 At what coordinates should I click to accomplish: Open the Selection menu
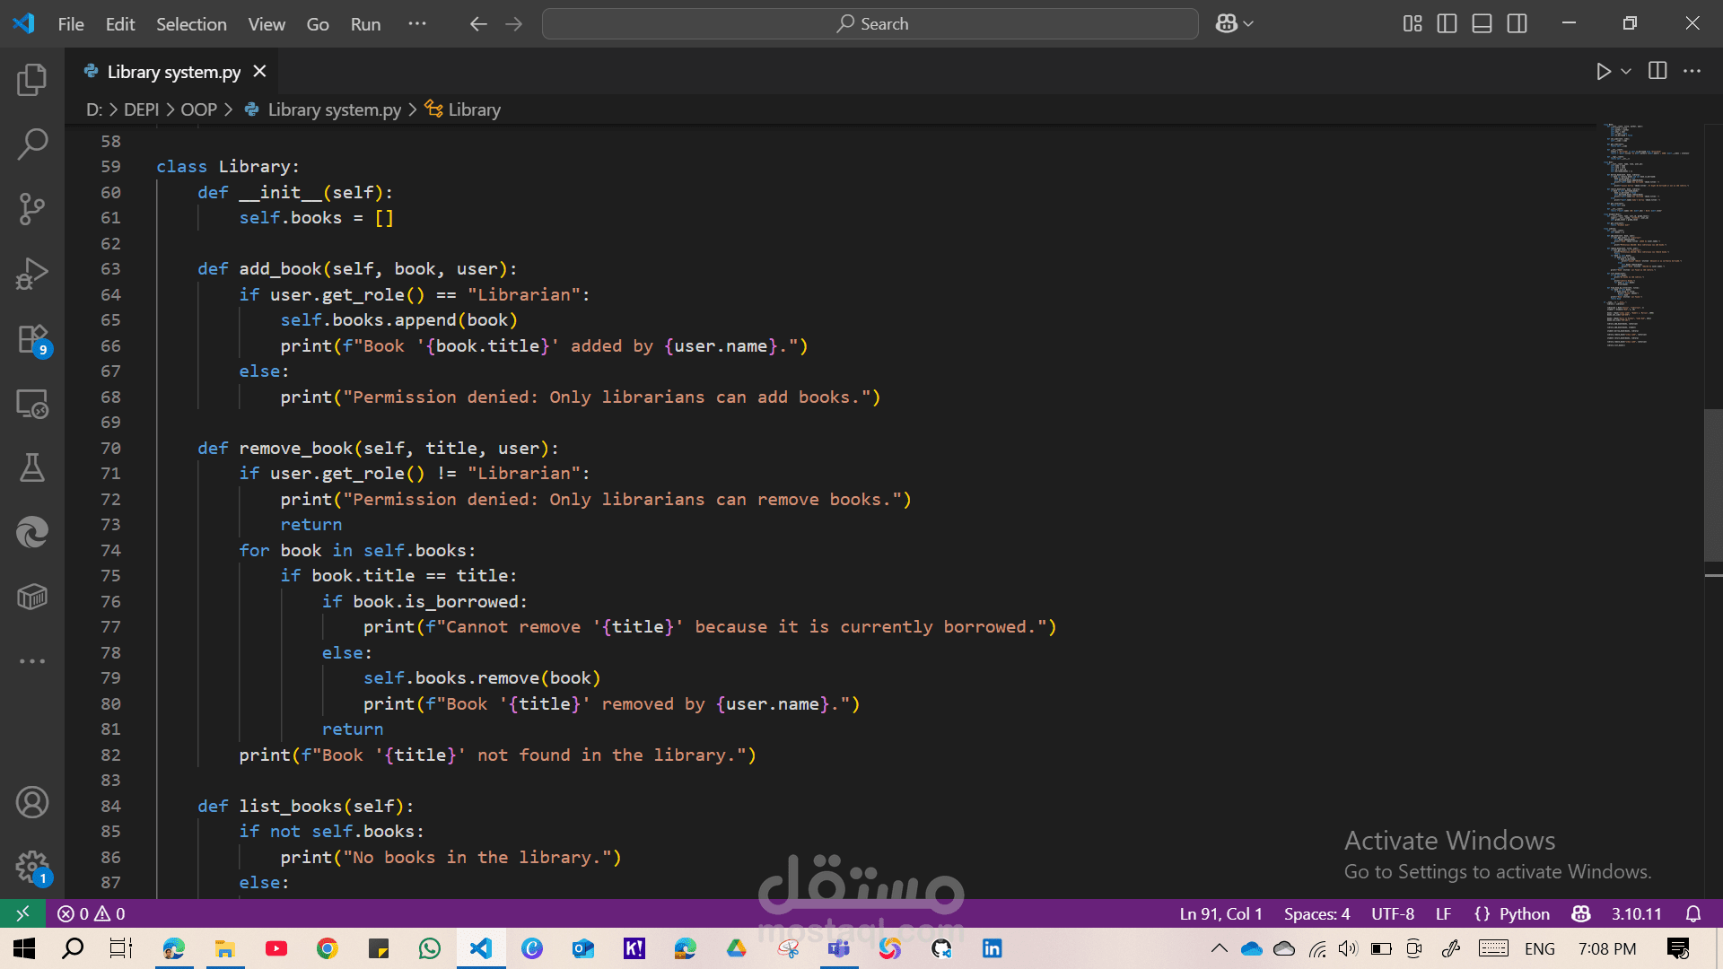[191, 24]
